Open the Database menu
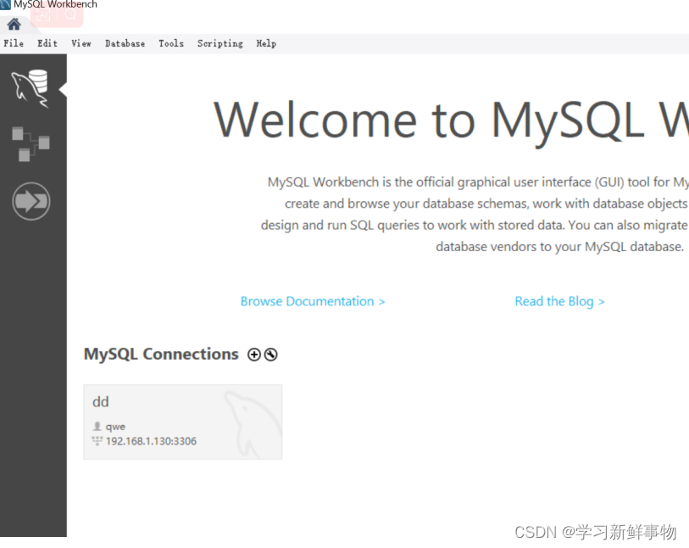This screenshot has width=689, height=548. pyautogui.click(x=125, y=43)
